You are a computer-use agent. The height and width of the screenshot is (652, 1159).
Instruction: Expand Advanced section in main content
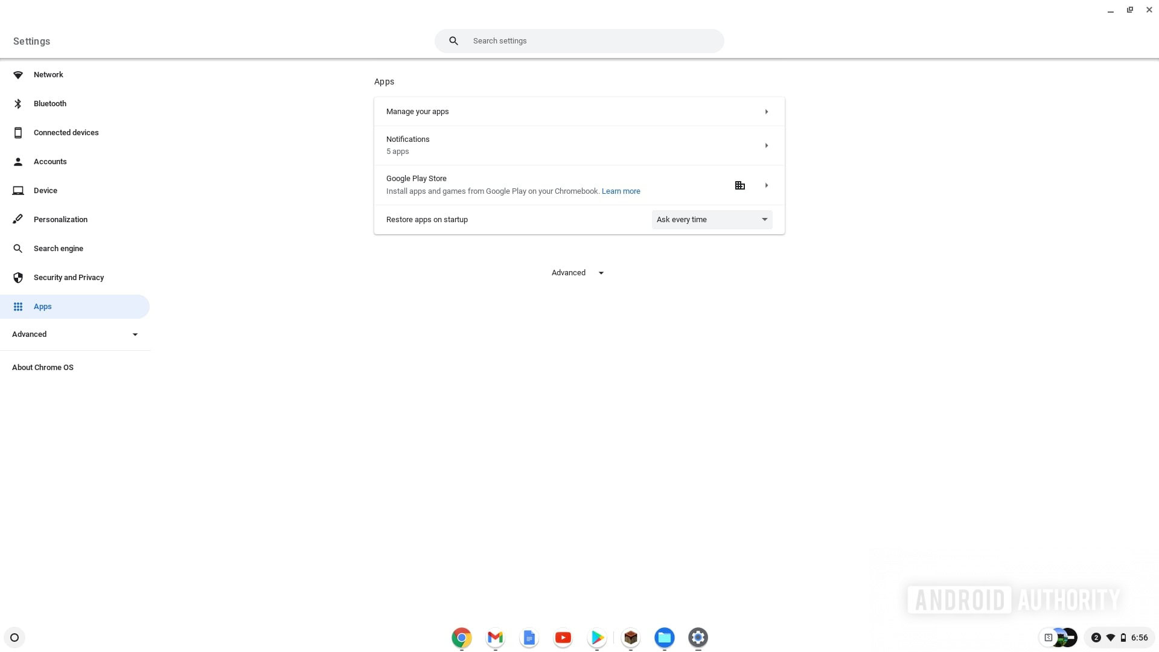[578, 272]
